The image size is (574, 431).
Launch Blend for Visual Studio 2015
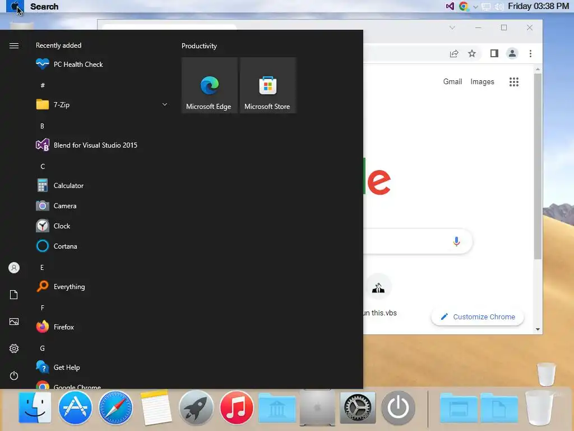(103, 145)
